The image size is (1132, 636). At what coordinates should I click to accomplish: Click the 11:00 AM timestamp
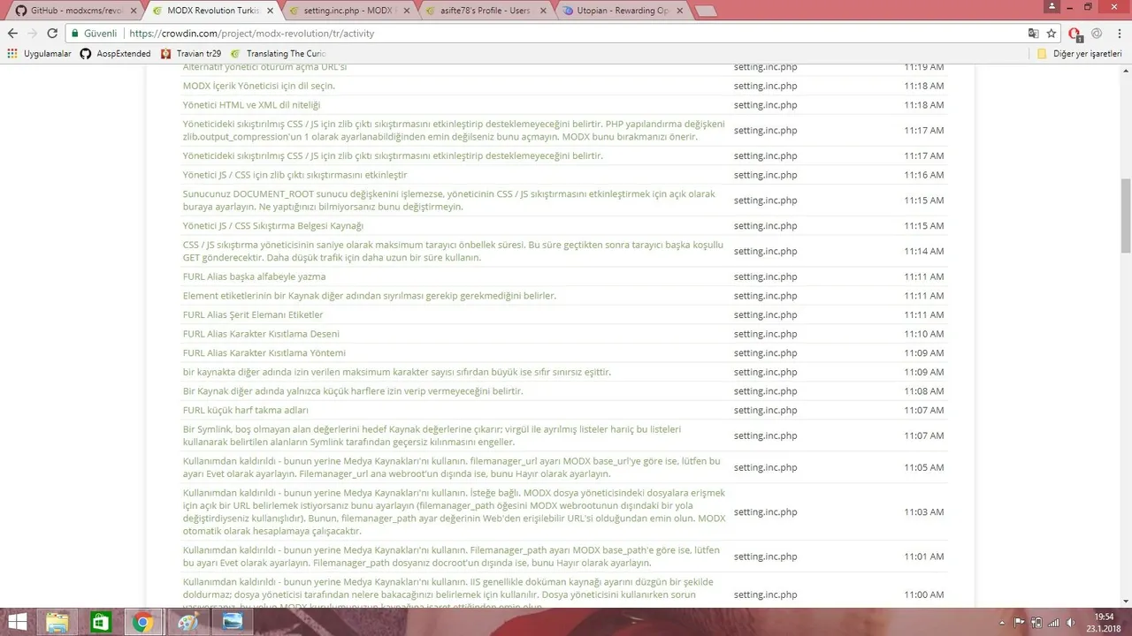click(923, 594)
